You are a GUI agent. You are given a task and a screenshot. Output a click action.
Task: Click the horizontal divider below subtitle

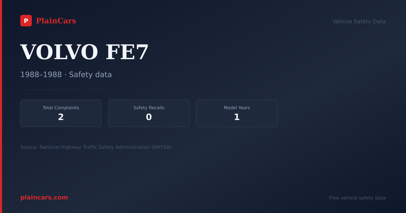(149, 90)
